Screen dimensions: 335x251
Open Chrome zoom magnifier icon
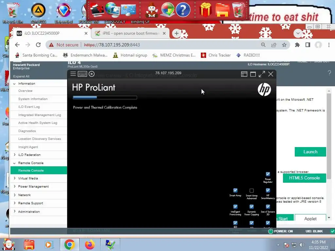263,45
